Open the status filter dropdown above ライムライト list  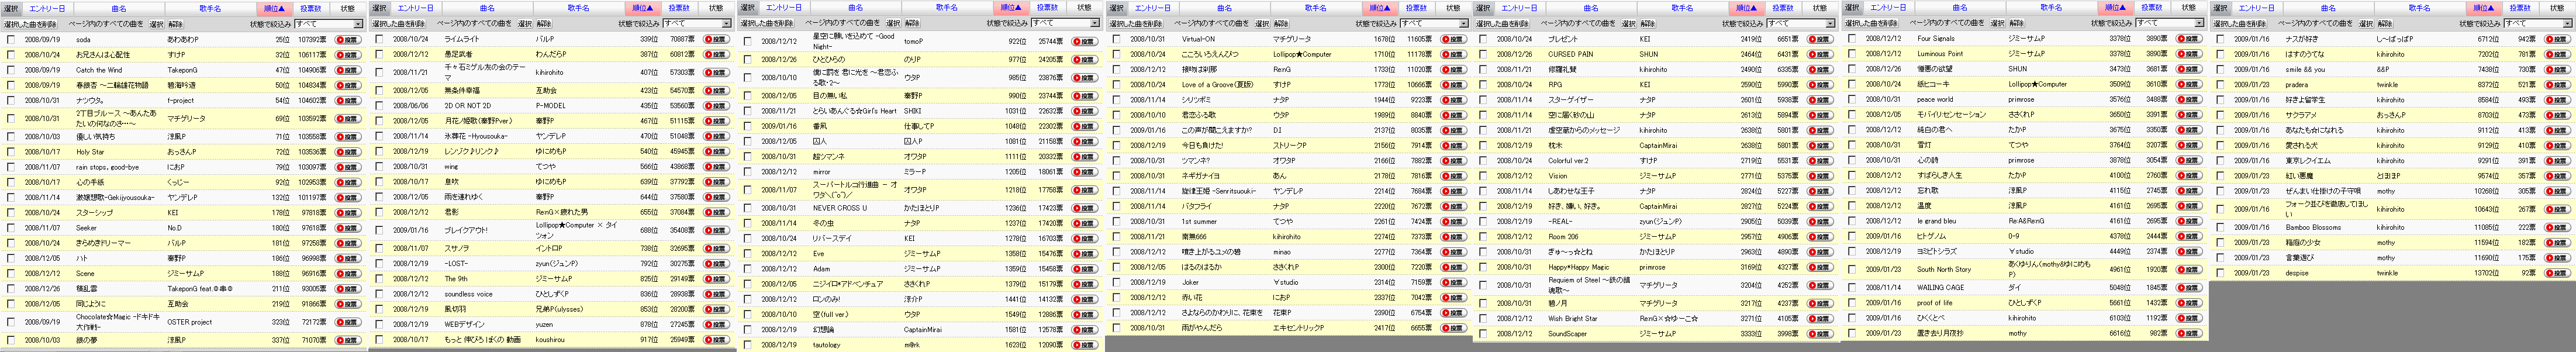coord(697,23)
